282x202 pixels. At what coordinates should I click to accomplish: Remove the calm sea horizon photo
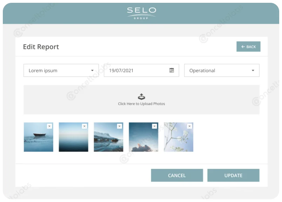85,126
